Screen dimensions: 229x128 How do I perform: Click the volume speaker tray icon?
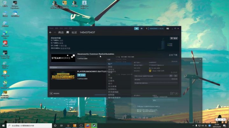203,125
